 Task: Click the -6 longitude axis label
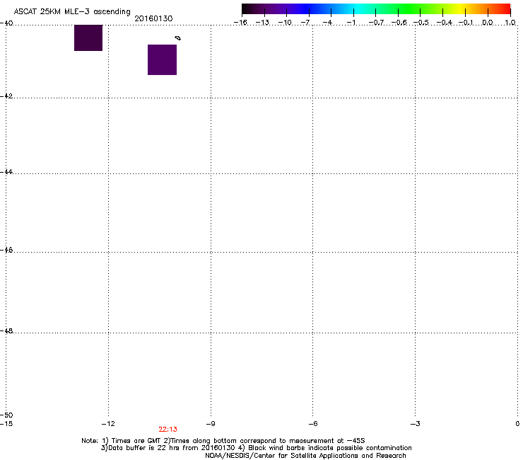(x=313, y=424)
